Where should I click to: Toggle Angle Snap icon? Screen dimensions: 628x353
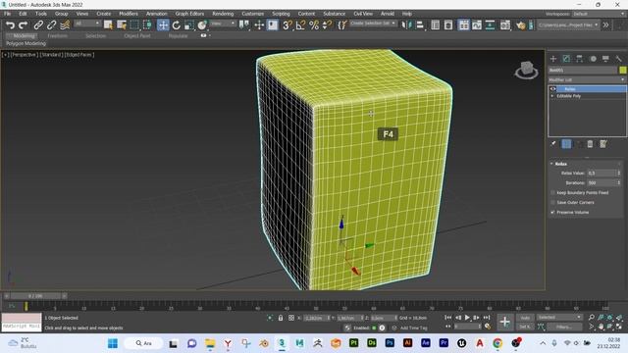300,25
